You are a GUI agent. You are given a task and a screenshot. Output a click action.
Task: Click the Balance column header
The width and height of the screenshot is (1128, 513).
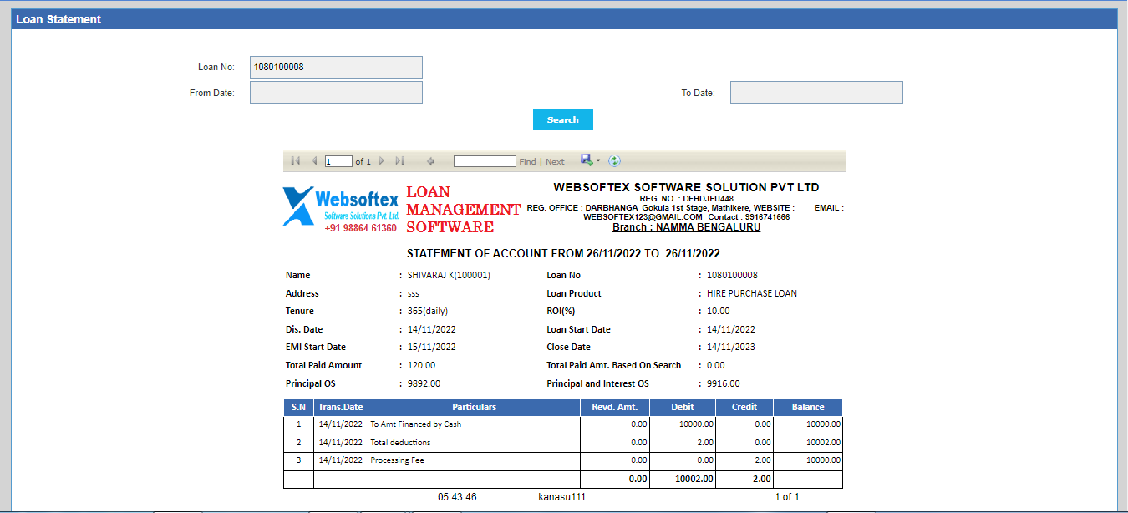[808, 407]
